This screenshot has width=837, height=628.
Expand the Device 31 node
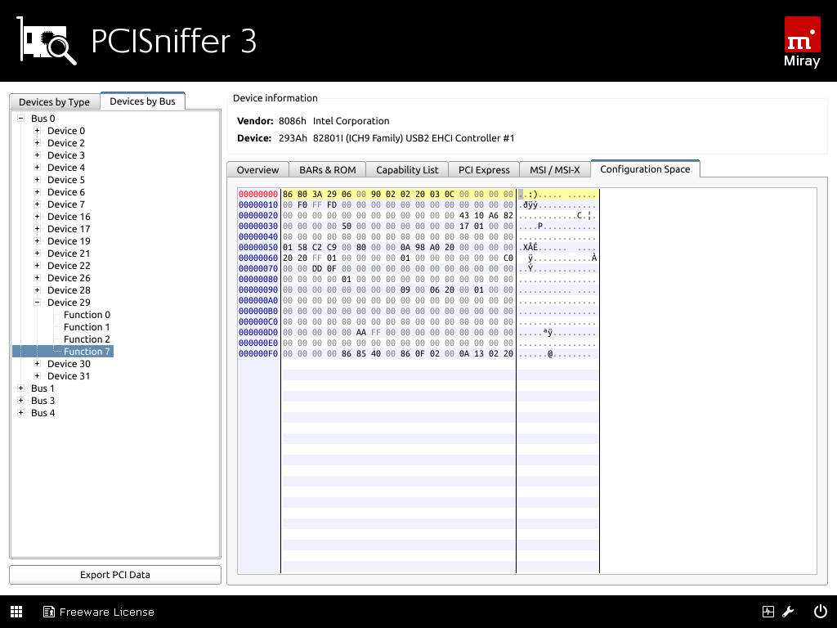pos(37,376)
